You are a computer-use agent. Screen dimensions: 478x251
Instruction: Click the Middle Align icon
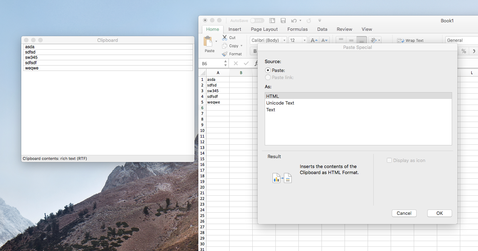point(351,40)
